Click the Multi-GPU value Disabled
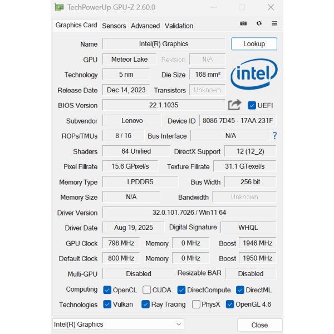Viewport: 334px width, 334px height. (139, 274)
